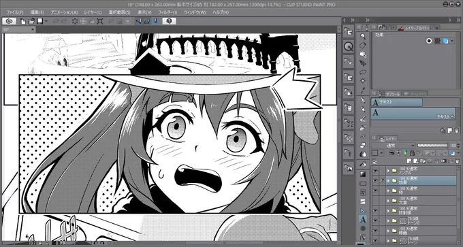Expand the 枠 folder
The height and width of the screenshot is (247, 463).
click(x=388, y=191)
